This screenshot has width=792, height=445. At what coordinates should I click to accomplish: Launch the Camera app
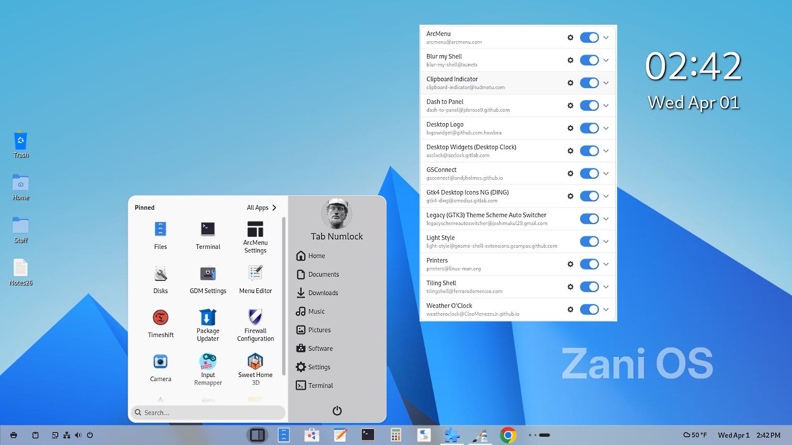tap(160, 368)
